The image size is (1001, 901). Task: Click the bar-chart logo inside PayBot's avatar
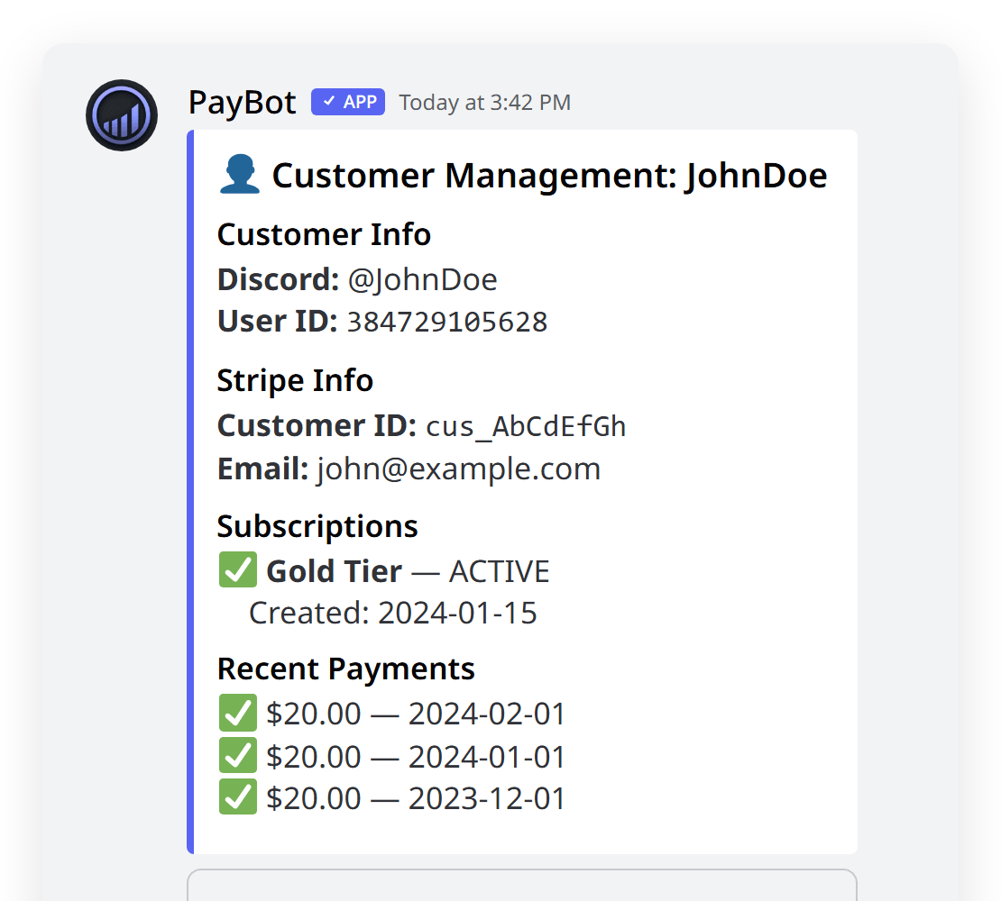(121, 119)
